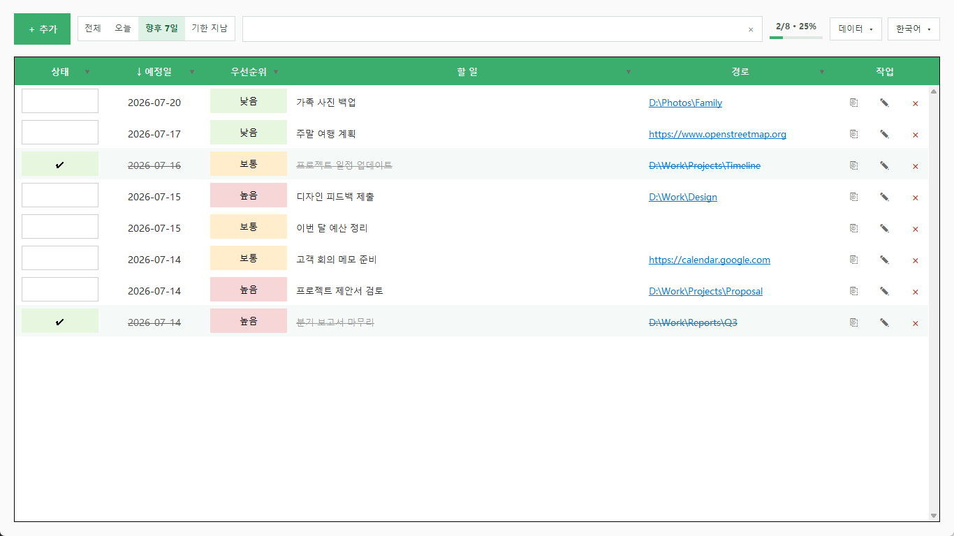Edit the 프로젝트 일정 업데이트 task
The height and width of the screenshot is (536, 954).
(884, 165)
